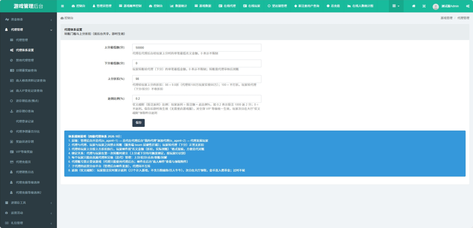
Task: Open 新注册用户查询 in the top bar
Action: click(307, 6)
